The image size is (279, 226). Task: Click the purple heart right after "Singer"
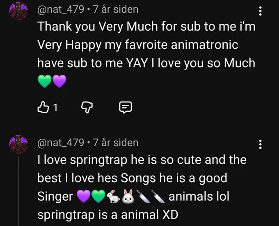click(84, 197)
